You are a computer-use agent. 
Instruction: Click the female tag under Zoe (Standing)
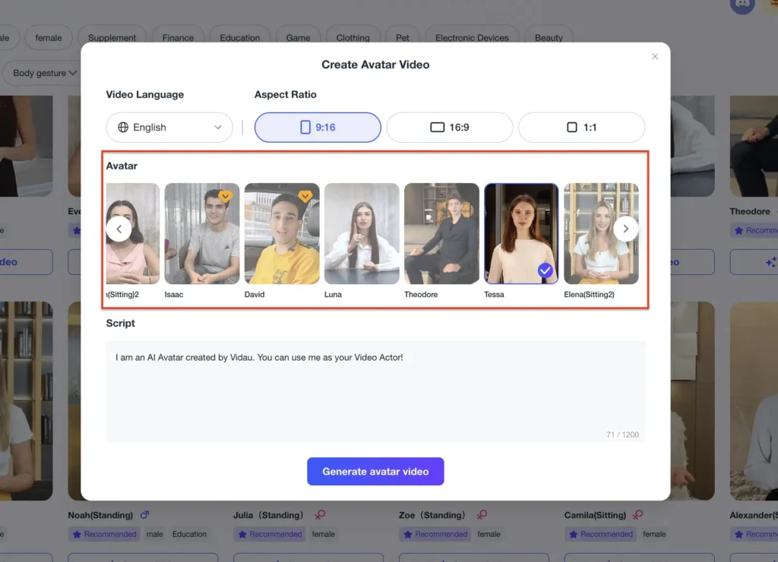point(489,534)
